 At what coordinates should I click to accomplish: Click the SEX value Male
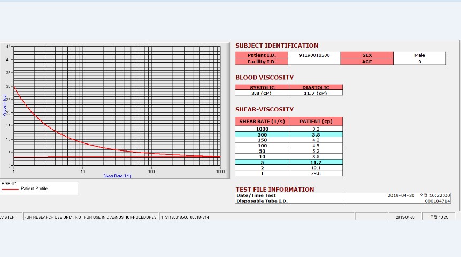[x=419, y=55]
